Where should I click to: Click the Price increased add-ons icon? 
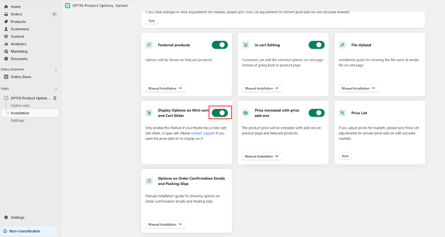[x=246, y=113]
